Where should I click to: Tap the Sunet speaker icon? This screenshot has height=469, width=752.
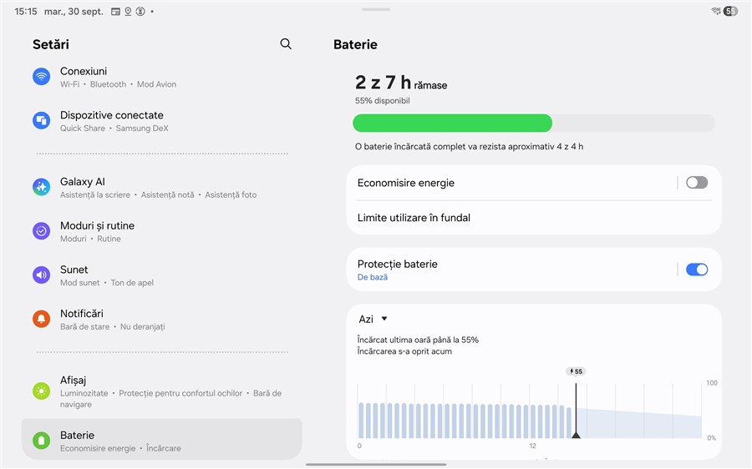point(41,275)
